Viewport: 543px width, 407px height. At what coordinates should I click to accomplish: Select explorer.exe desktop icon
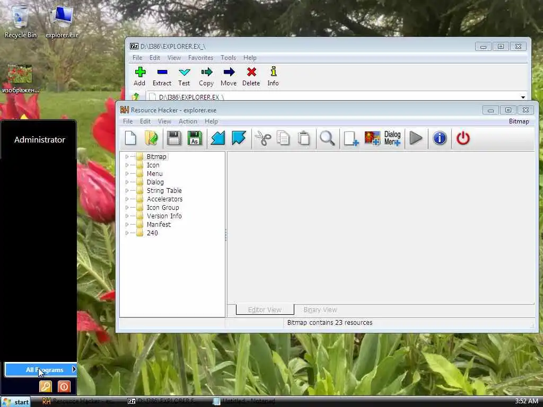pos(62,21)
